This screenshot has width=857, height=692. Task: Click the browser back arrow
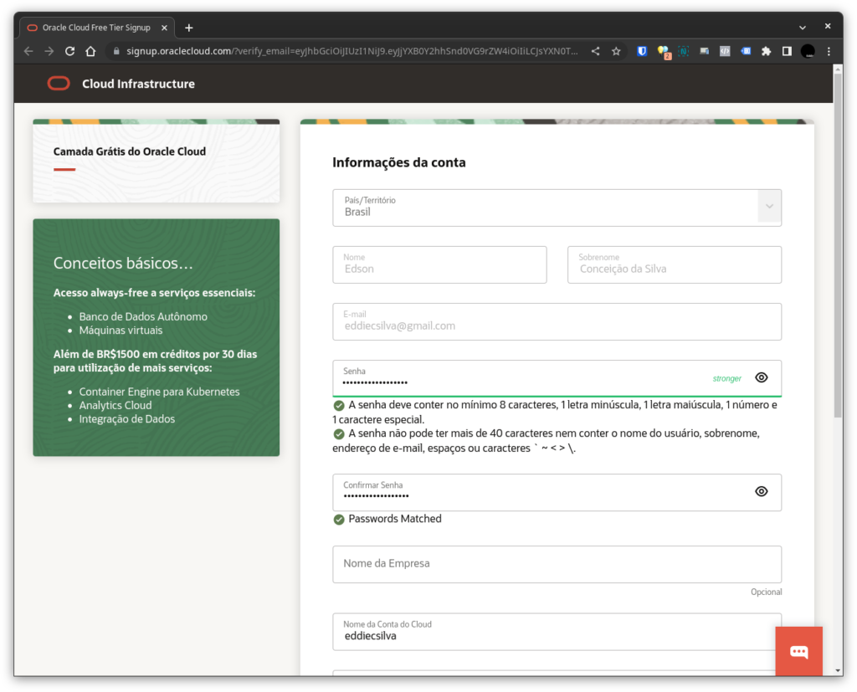28,51
